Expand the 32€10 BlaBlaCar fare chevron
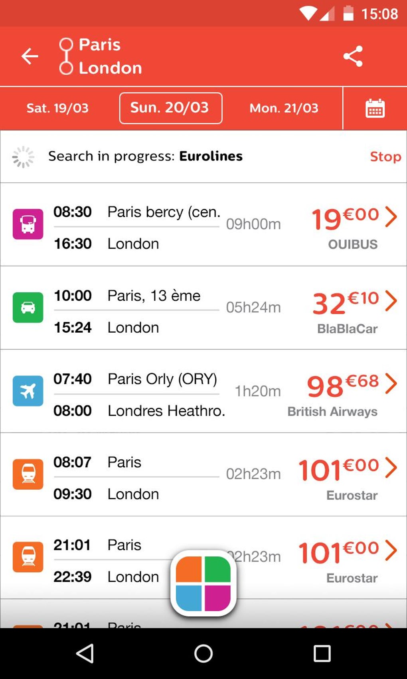 391,300
